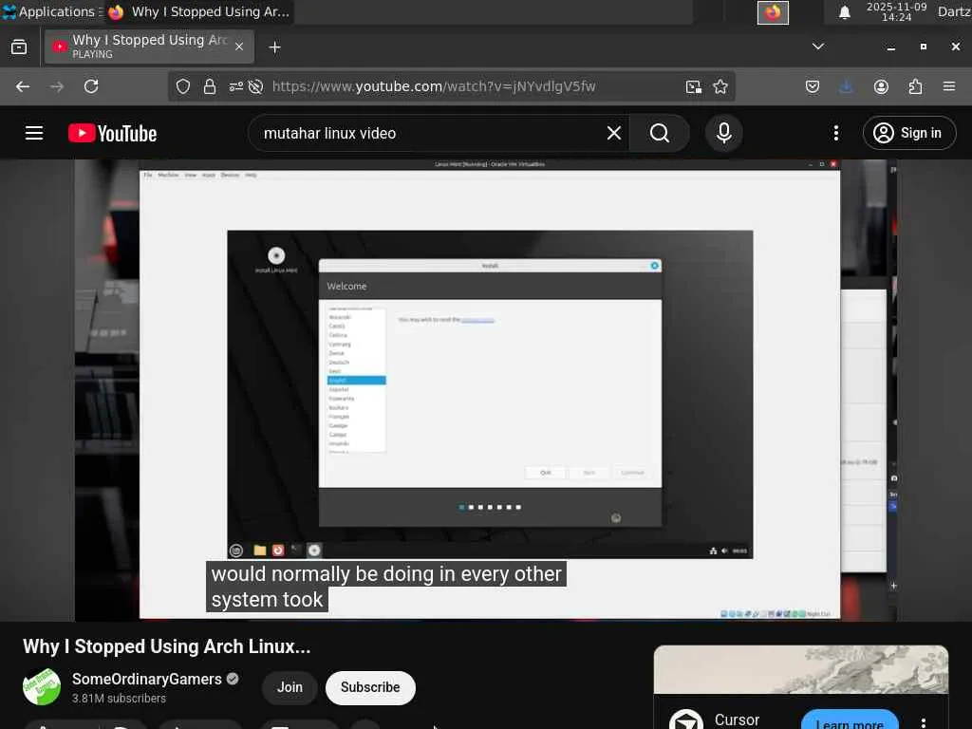Subscribe to SomeOrdinaryGamers
This screenshot has height=729, width=972.
[x=370, y=687]
